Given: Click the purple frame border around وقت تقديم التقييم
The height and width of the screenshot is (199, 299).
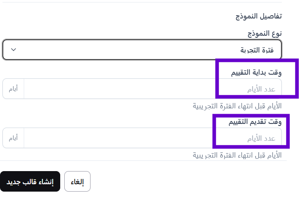Looking at the screenshot, I should click(214, 131).
